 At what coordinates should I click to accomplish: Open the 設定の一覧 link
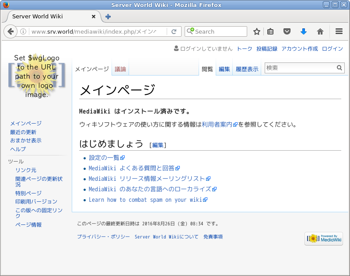[107, 158]
